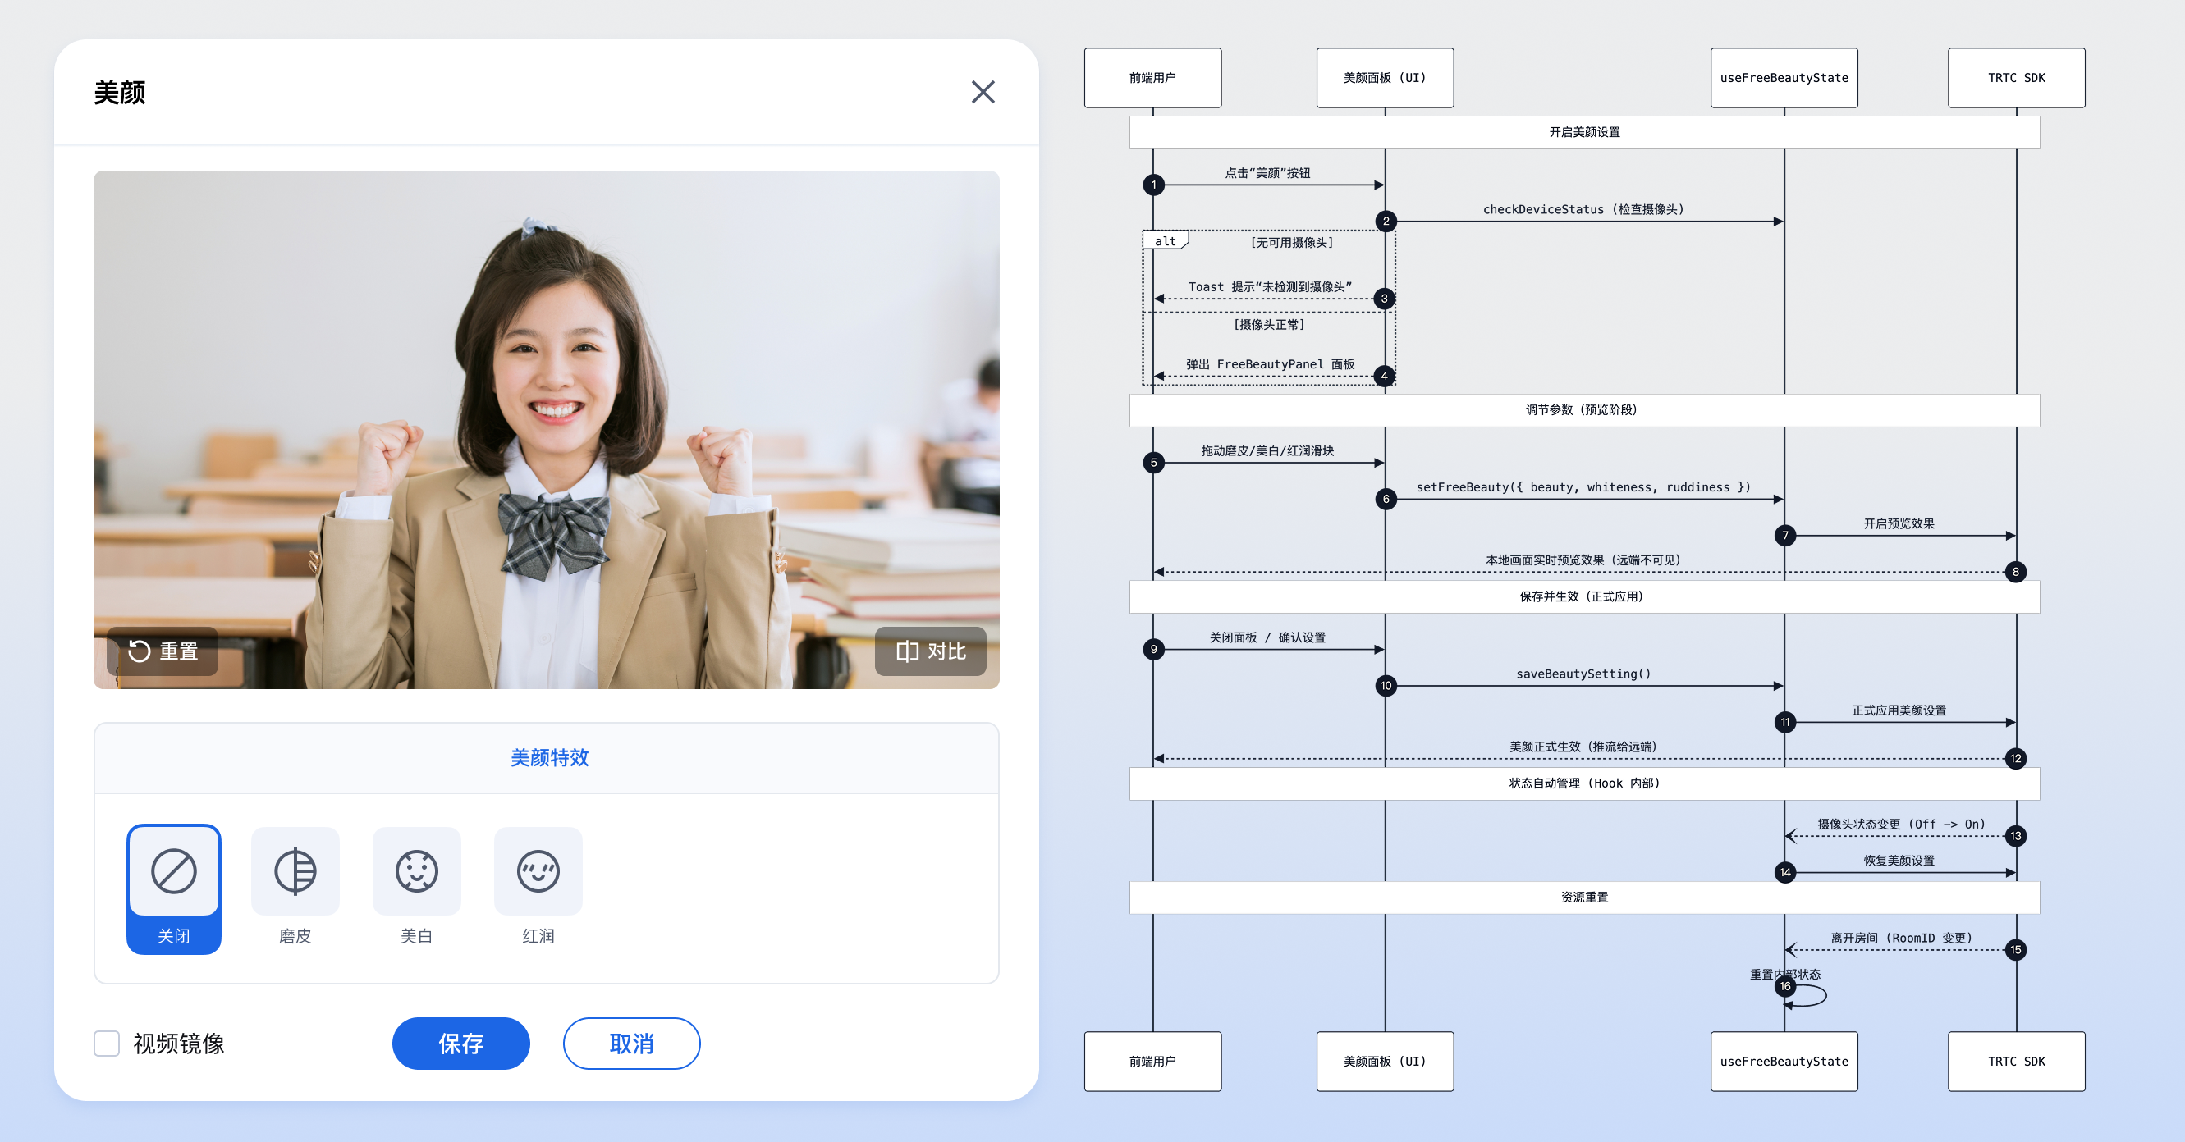Click the alt fragment label
The height and width of the screenshot is (1142, 2185).
point(1166,240)
